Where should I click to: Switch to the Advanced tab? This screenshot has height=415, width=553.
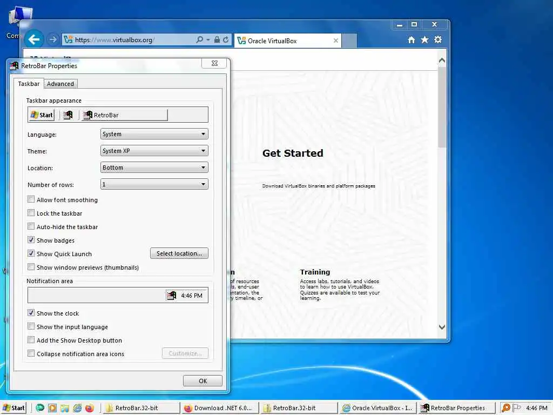coord(60,84)
